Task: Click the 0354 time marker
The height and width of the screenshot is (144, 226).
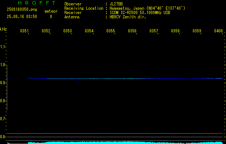Action: (89, 31)
